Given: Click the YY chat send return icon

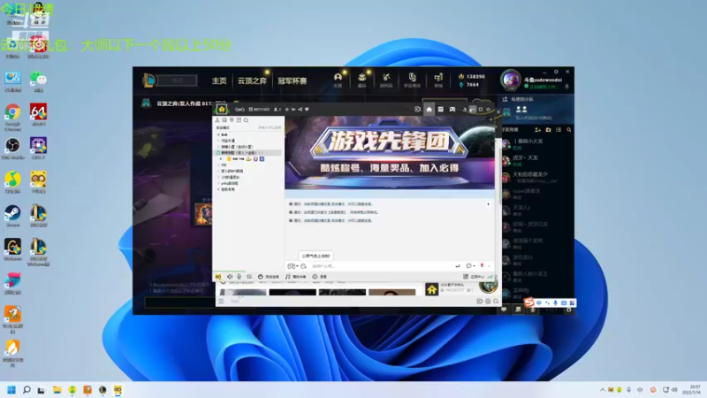Looking at the screenshot, I should (x=458, y=266).
